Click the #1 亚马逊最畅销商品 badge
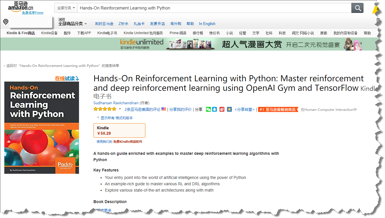Viewport: 385px width, 218px height. (278, 109)
